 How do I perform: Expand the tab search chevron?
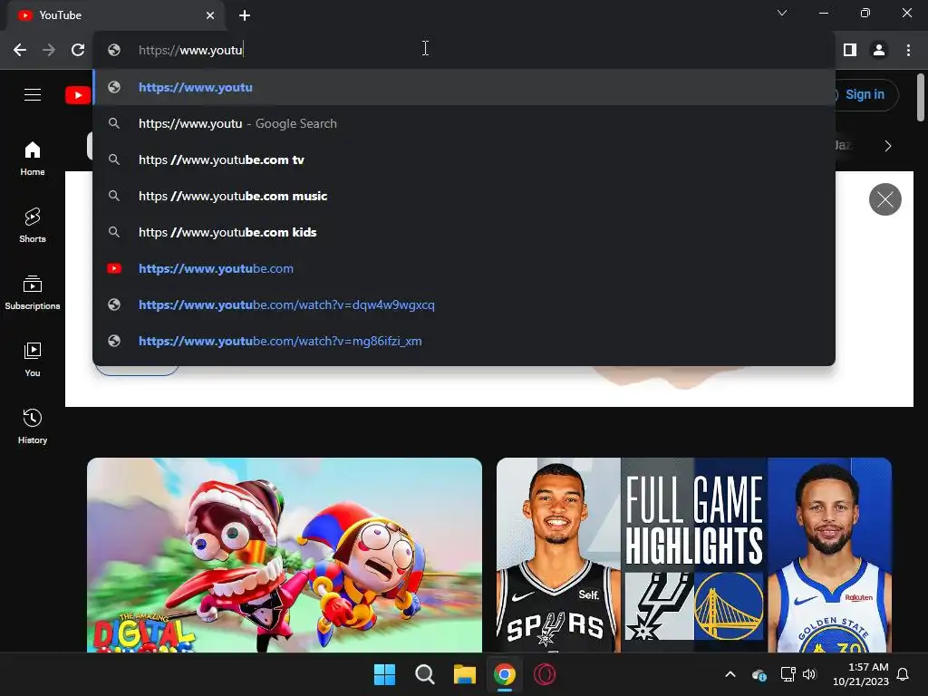coord(782,13)
